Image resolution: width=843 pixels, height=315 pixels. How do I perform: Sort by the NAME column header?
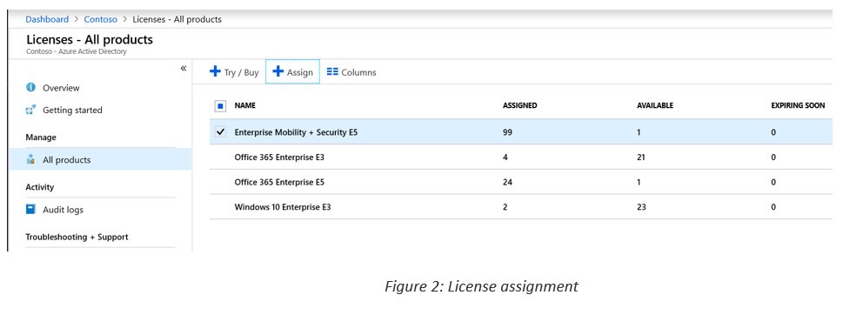(245, 106)
